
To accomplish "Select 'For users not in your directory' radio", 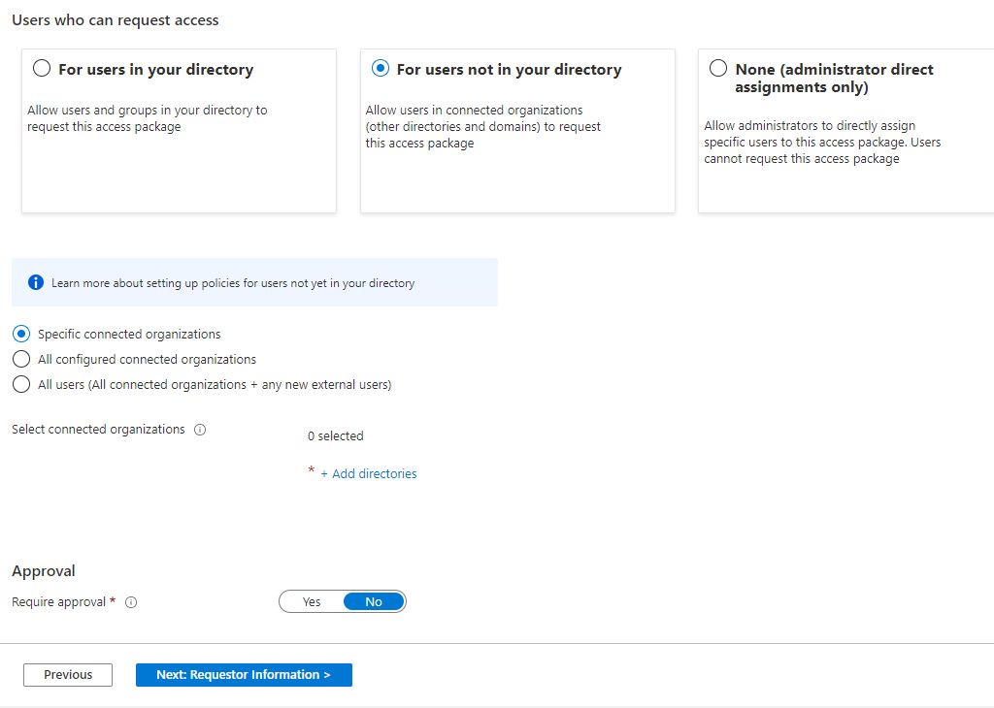I will (381, 69).
